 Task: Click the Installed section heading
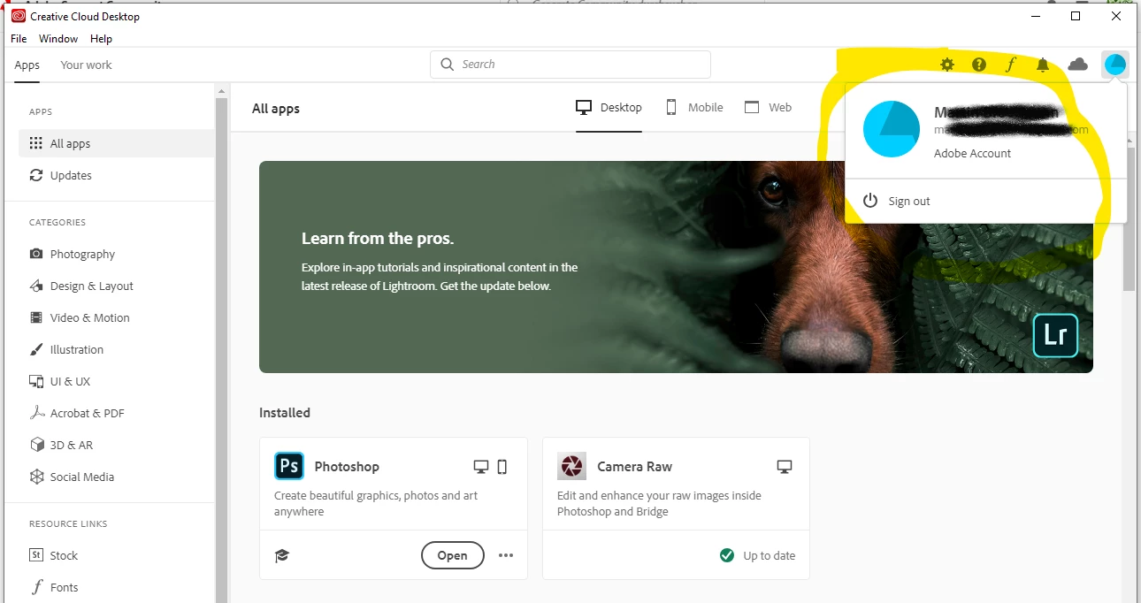pyautogui.click(x=285, y=413)
